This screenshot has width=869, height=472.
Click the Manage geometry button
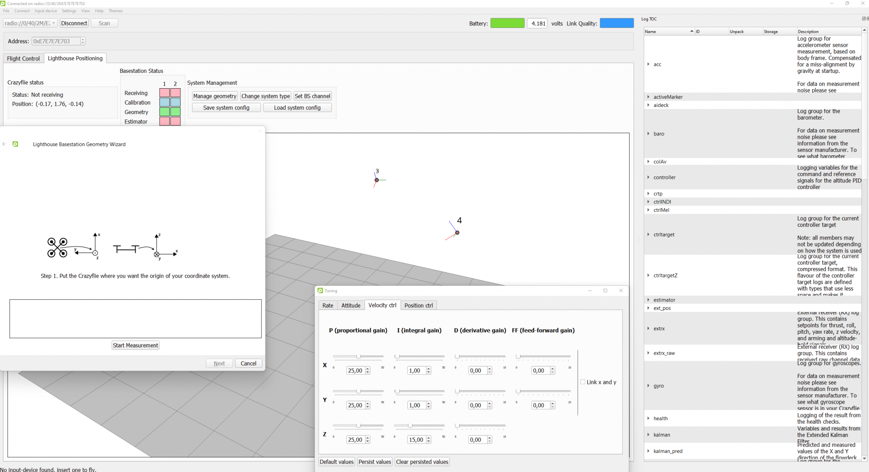[x=215, y=96]
